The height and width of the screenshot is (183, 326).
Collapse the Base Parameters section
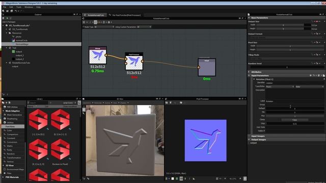tap(249, 18)
